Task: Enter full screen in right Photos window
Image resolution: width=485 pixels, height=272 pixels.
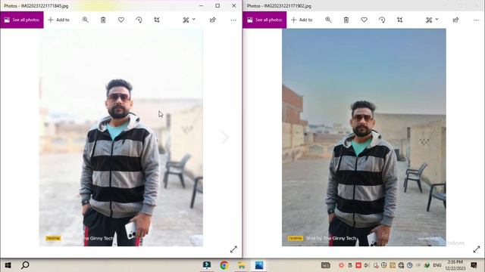Action: click(x=477, y=249)
